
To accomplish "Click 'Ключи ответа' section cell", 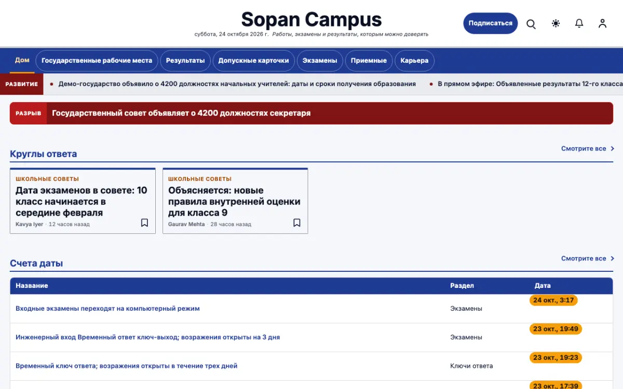I will click(471, 366).
